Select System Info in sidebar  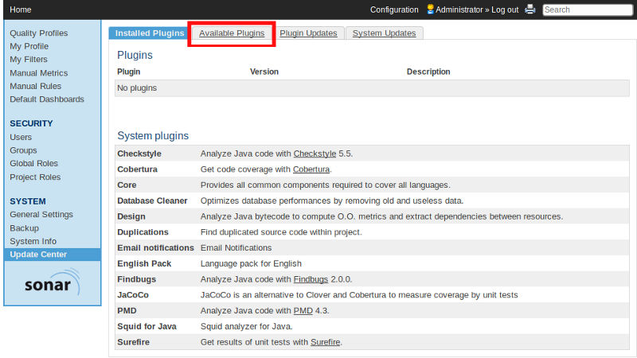pos(33,240)
